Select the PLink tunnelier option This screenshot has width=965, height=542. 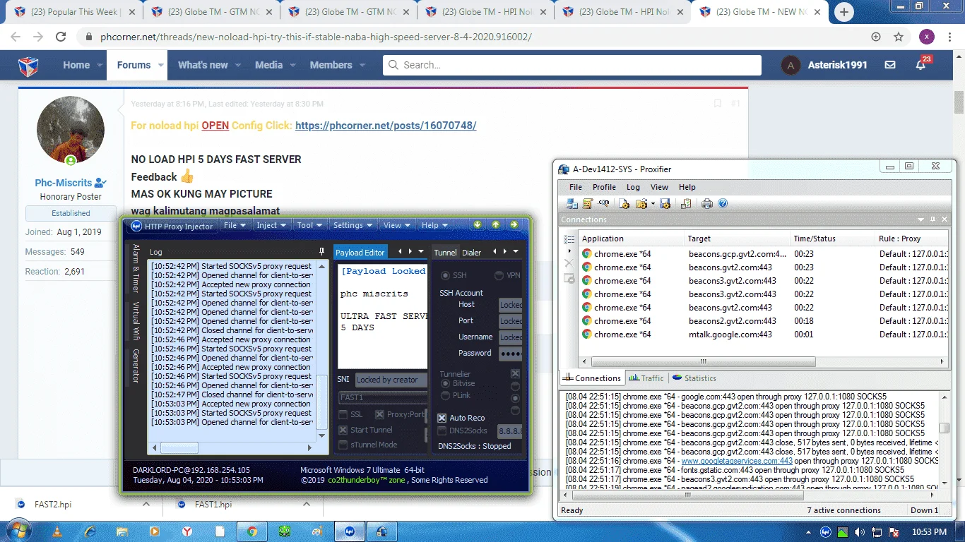pyautogui.click(x=445, y=395)
